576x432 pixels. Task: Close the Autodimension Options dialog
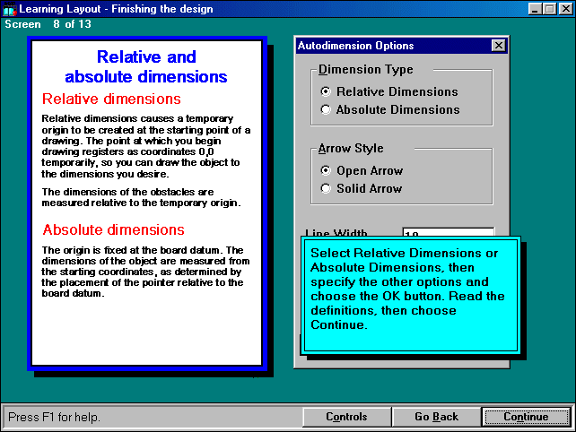pyautogui.click(x=498, y=46)
